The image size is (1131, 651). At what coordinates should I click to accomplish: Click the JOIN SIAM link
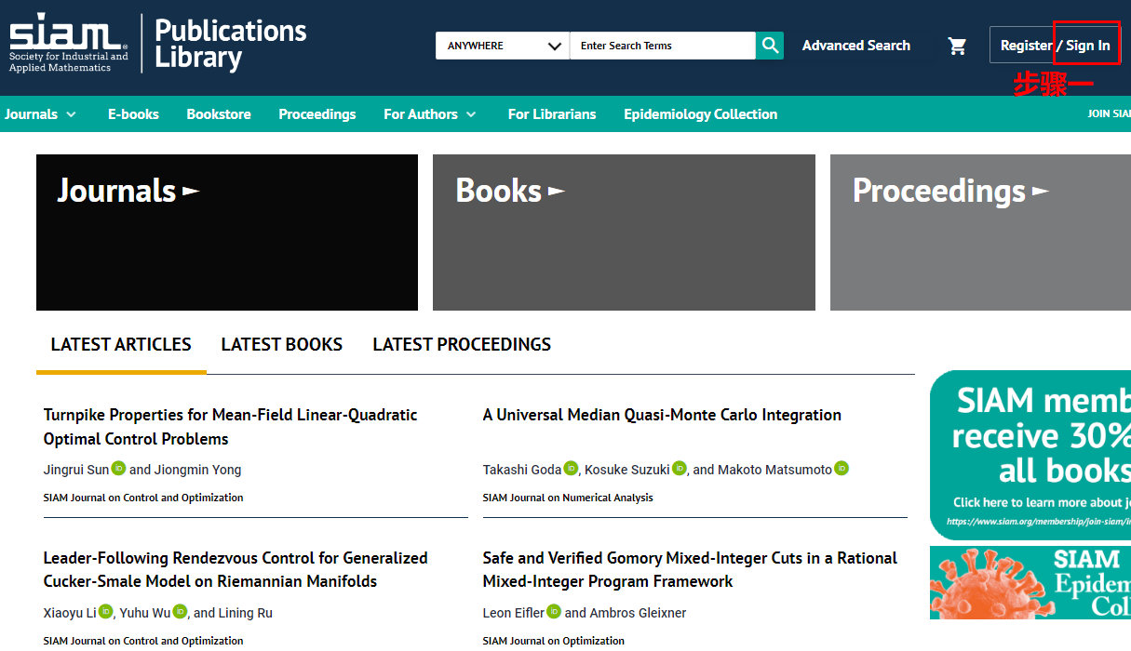1109,114
